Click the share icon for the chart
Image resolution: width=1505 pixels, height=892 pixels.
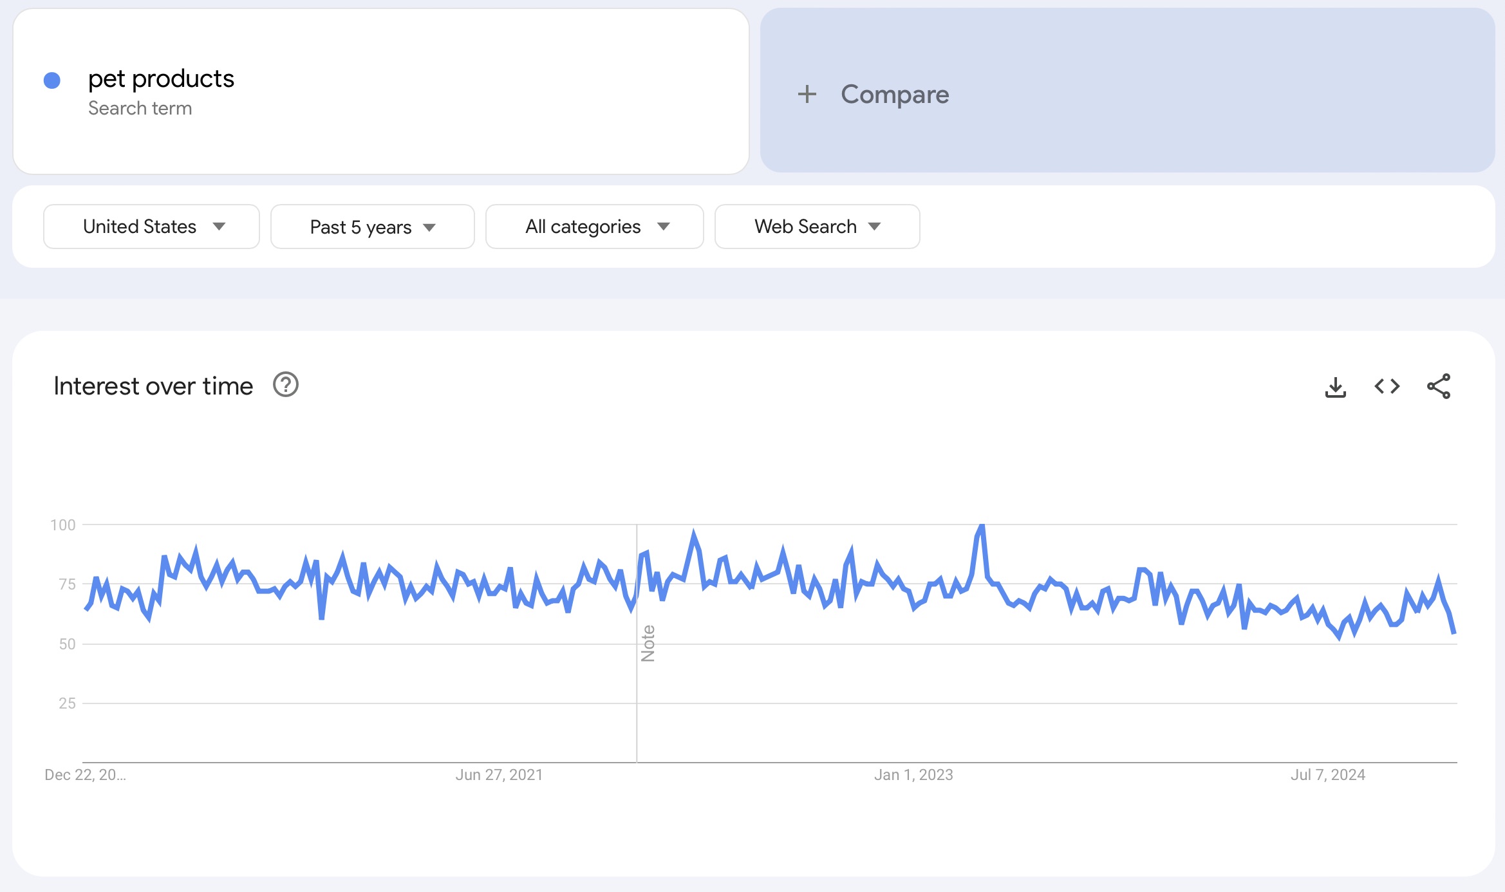[x=1440, y=386]
